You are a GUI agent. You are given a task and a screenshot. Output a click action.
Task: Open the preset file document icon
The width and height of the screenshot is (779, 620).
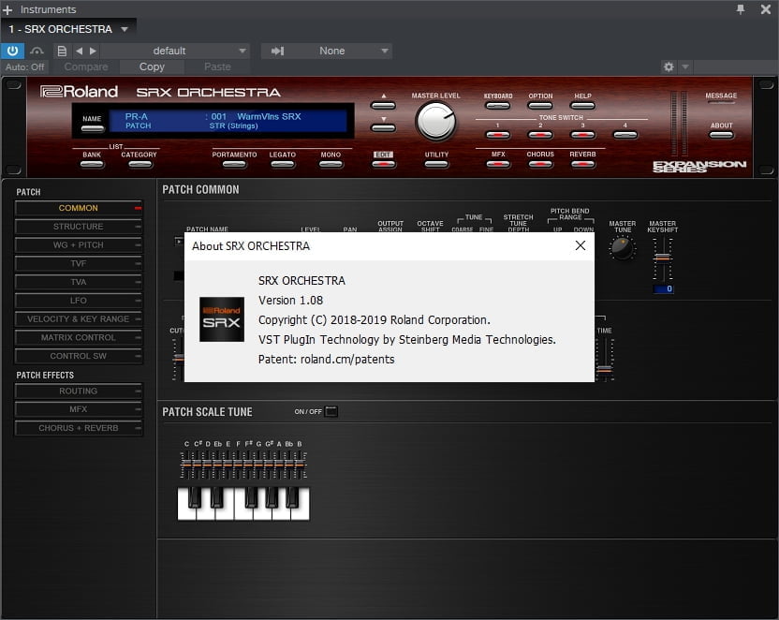pyautogui.click(x=62, y=51)
